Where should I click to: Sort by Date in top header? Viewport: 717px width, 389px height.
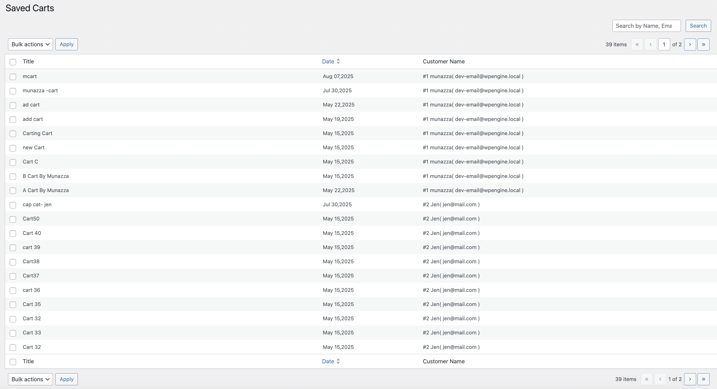(x=328, y=62)
